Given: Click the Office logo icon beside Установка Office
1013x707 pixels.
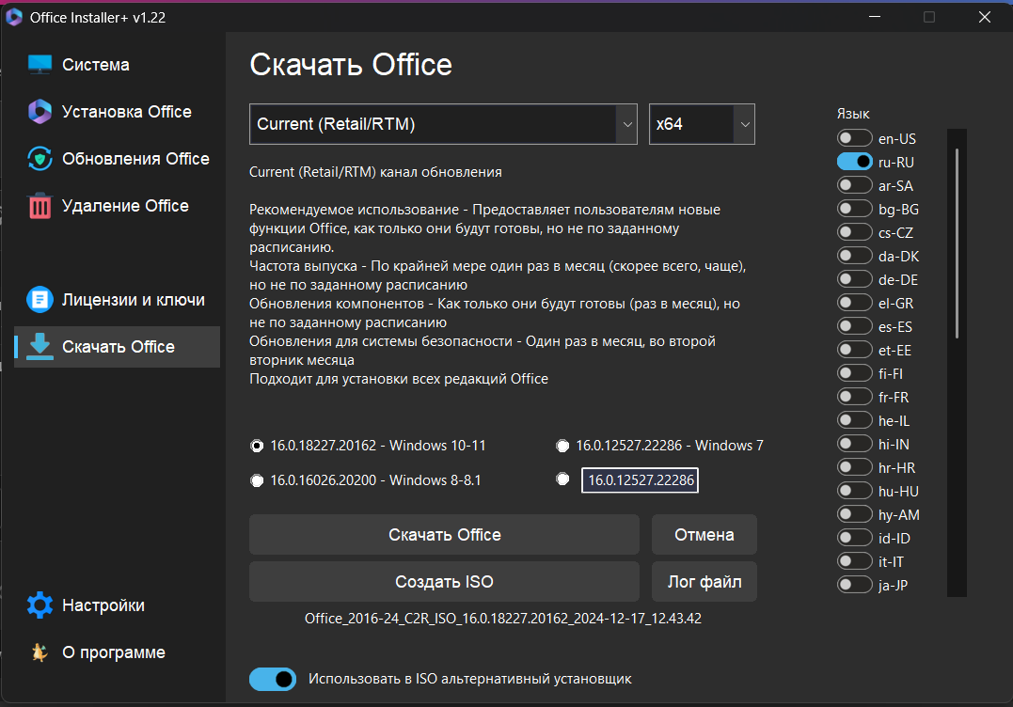Looking at the screenshot, I should [40, 112].
